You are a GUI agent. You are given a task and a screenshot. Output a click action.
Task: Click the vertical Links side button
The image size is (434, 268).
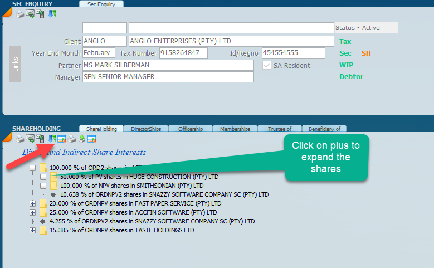(15, 64)
